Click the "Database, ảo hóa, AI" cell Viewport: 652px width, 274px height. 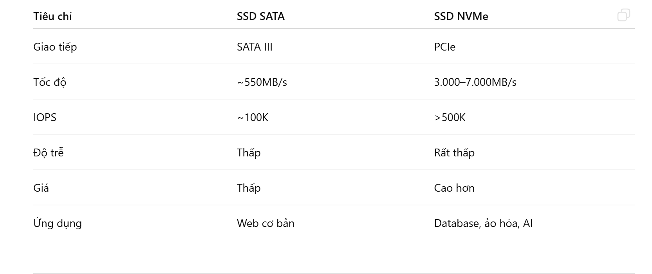pyautogui.click(x=483, y=223)
